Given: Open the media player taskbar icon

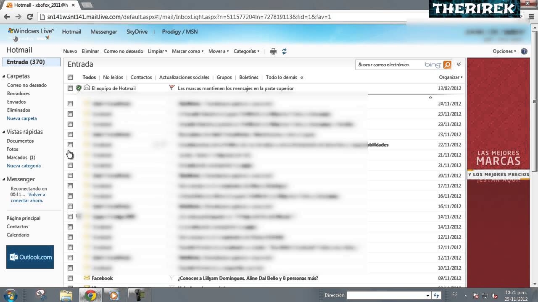Looking at the screenshot, I should 114,295.
